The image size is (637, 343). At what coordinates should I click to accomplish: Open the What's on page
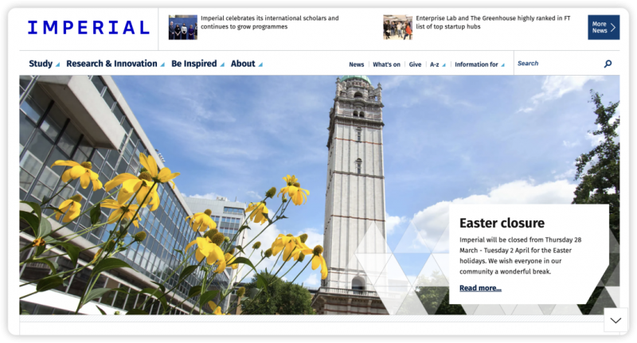tap(386, 64)
